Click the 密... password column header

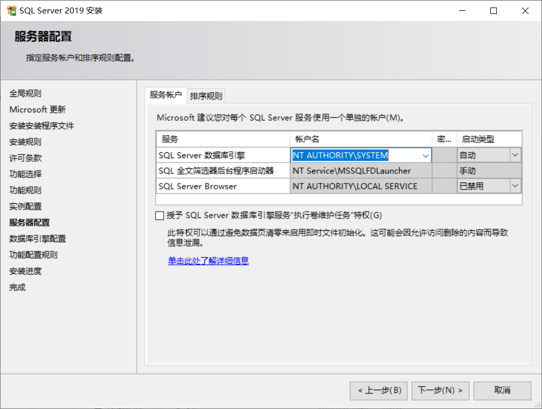[x=445, y=139]
